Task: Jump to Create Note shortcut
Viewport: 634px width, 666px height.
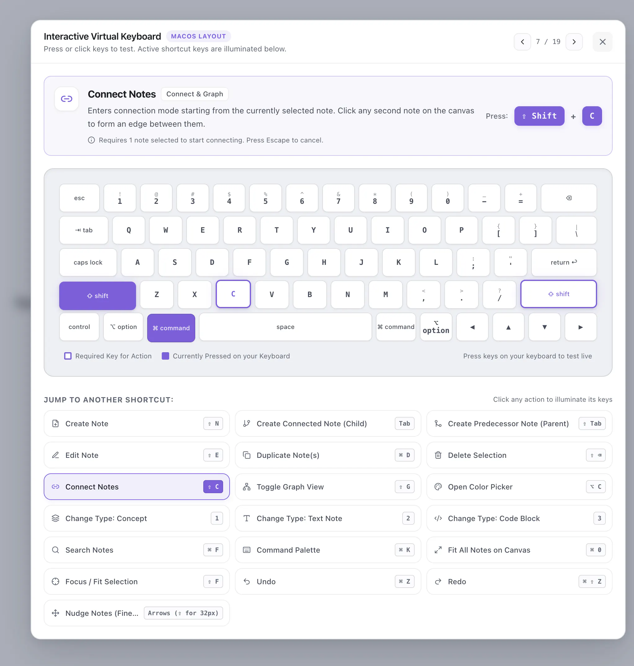Action: point(137,423)
